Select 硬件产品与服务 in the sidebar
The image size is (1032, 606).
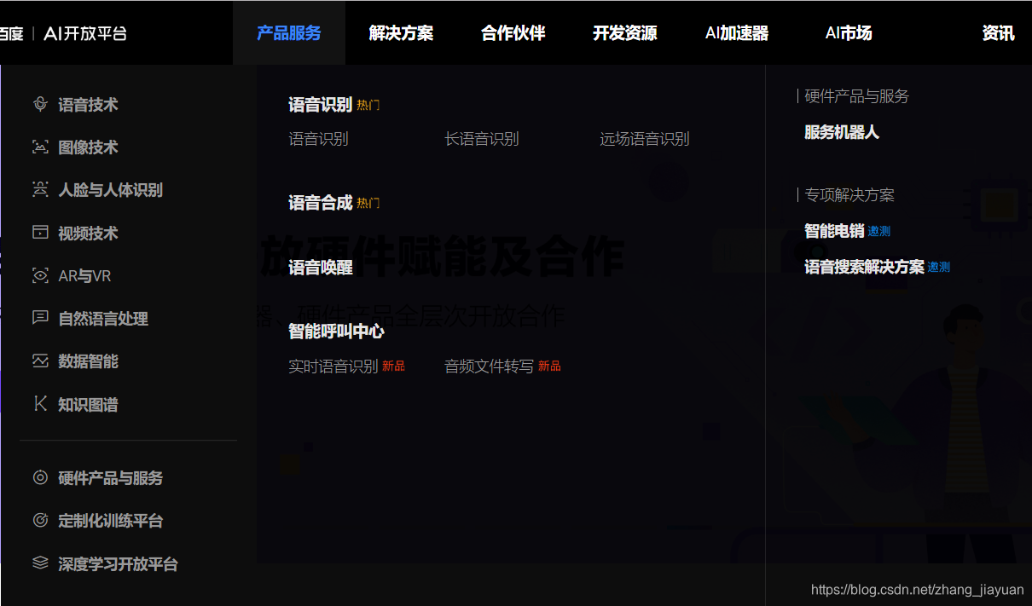coord(110,478)
